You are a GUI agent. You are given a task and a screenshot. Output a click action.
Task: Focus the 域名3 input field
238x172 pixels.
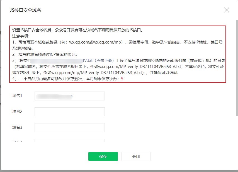pos(70,128)
